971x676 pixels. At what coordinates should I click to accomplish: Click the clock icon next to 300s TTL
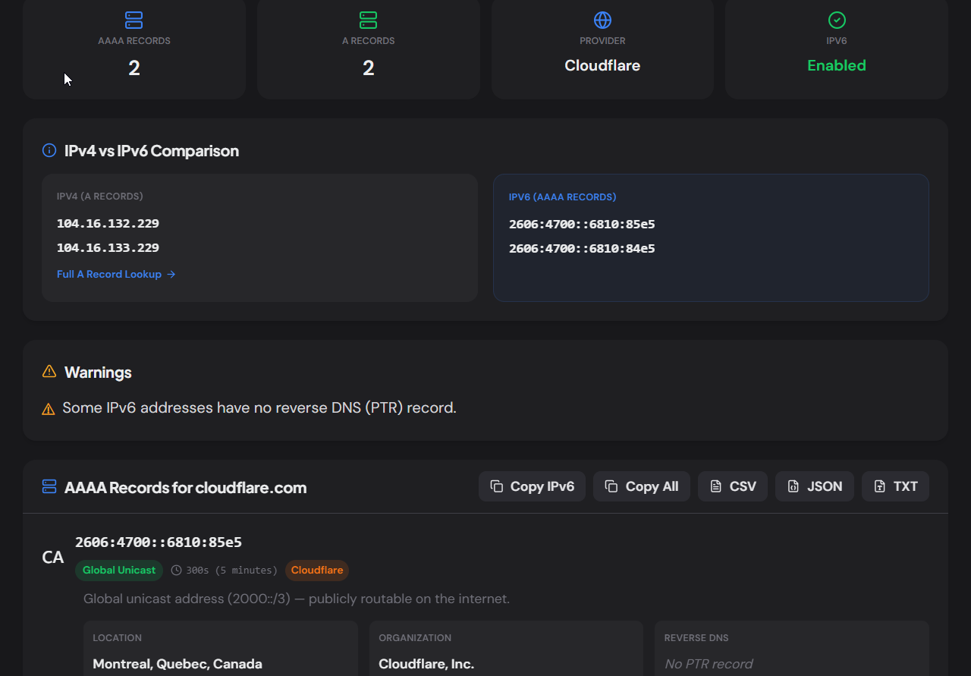tap(177, 570)
